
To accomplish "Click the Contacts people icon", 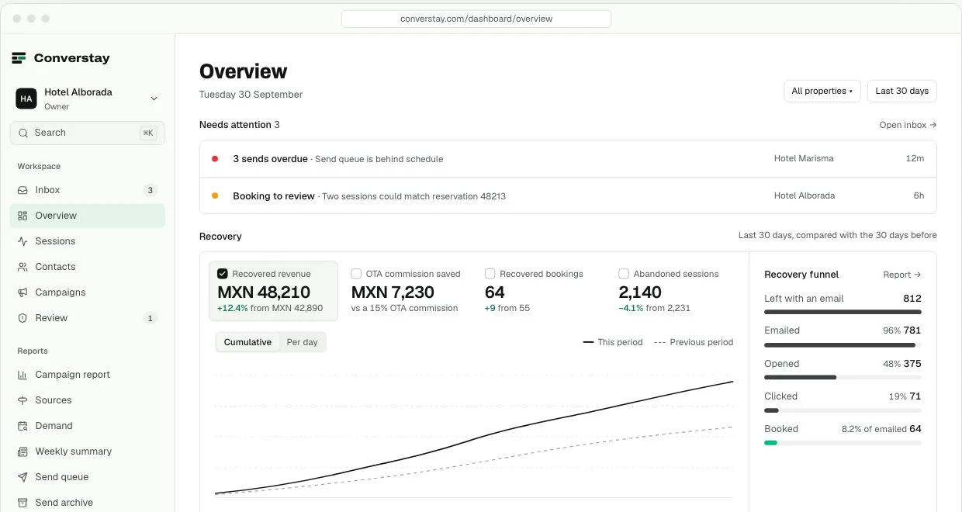I will (22, 267).
